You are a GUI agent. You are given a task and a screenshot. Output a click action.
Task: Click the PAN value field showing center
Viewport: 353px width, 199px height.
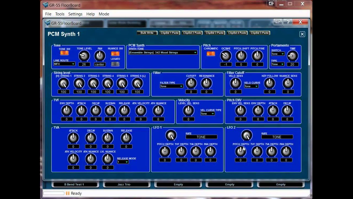coord(100,64)
